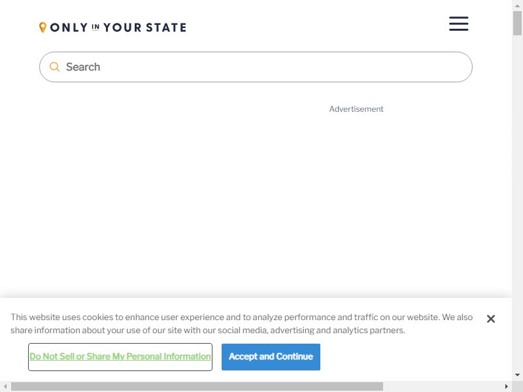Image resolution: width=523 pixels, height=392 pixels.
Task: Click the horizontal scrollbar right arrow
Action: coord(506,386)
